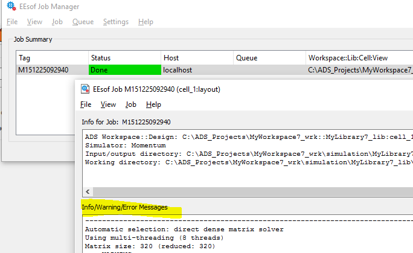Screen dimensions: 413x253
Task: Open View menu in EEsof Job M151225092940 window
Action: click(x=108, y=104)
